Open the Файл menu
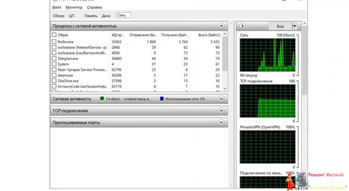This screenshot has width=349, height=191. click(57, 7)
